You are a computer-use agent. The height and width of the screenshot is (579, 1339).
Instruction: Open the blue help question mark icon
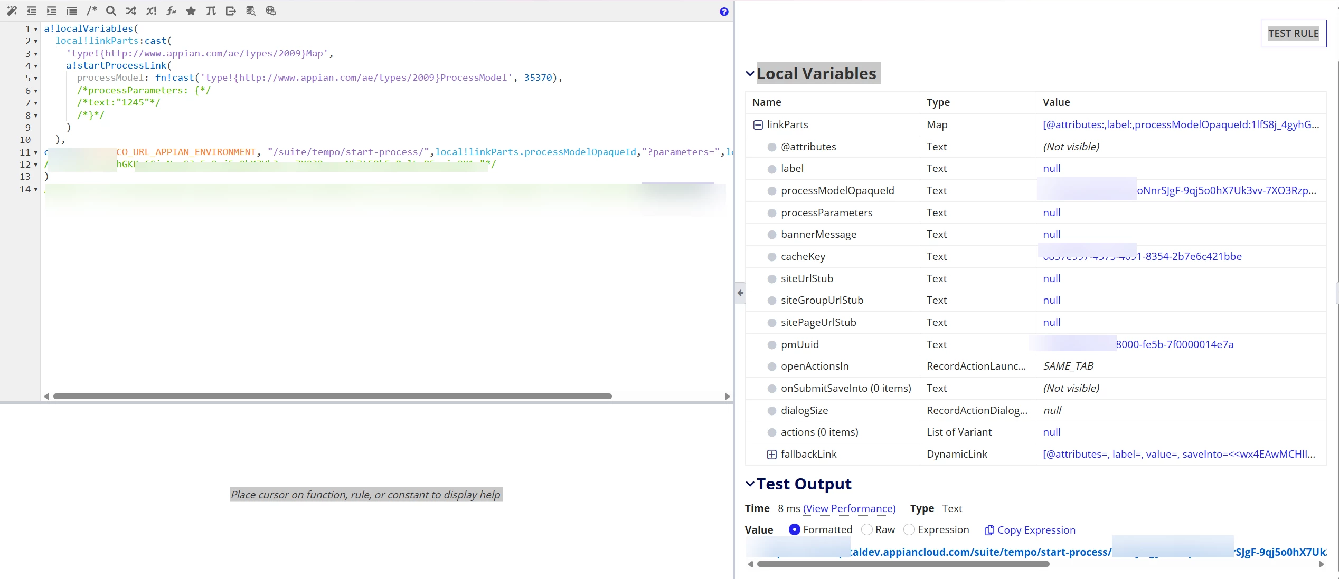pos(724,12)
